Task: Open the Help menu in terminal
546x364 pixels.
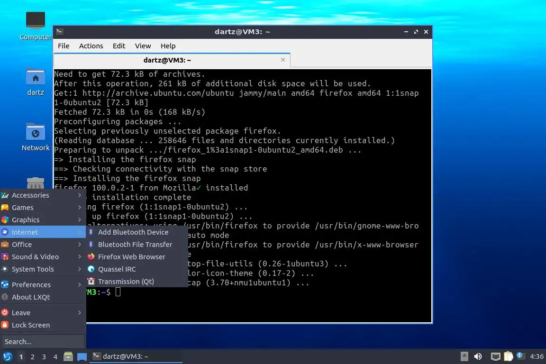Action: click(168, 46)
